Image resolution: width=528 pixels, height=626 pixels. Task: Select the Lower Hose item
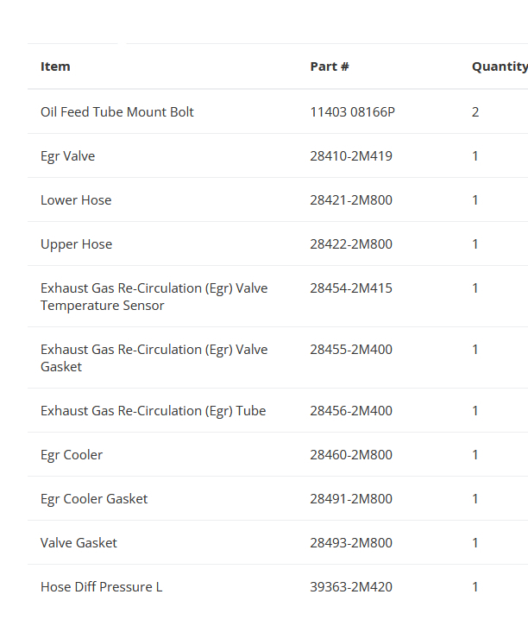pos(76,200)
